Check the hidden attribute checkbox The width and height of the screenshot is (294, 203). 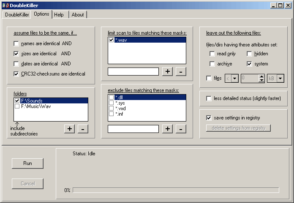249,54
